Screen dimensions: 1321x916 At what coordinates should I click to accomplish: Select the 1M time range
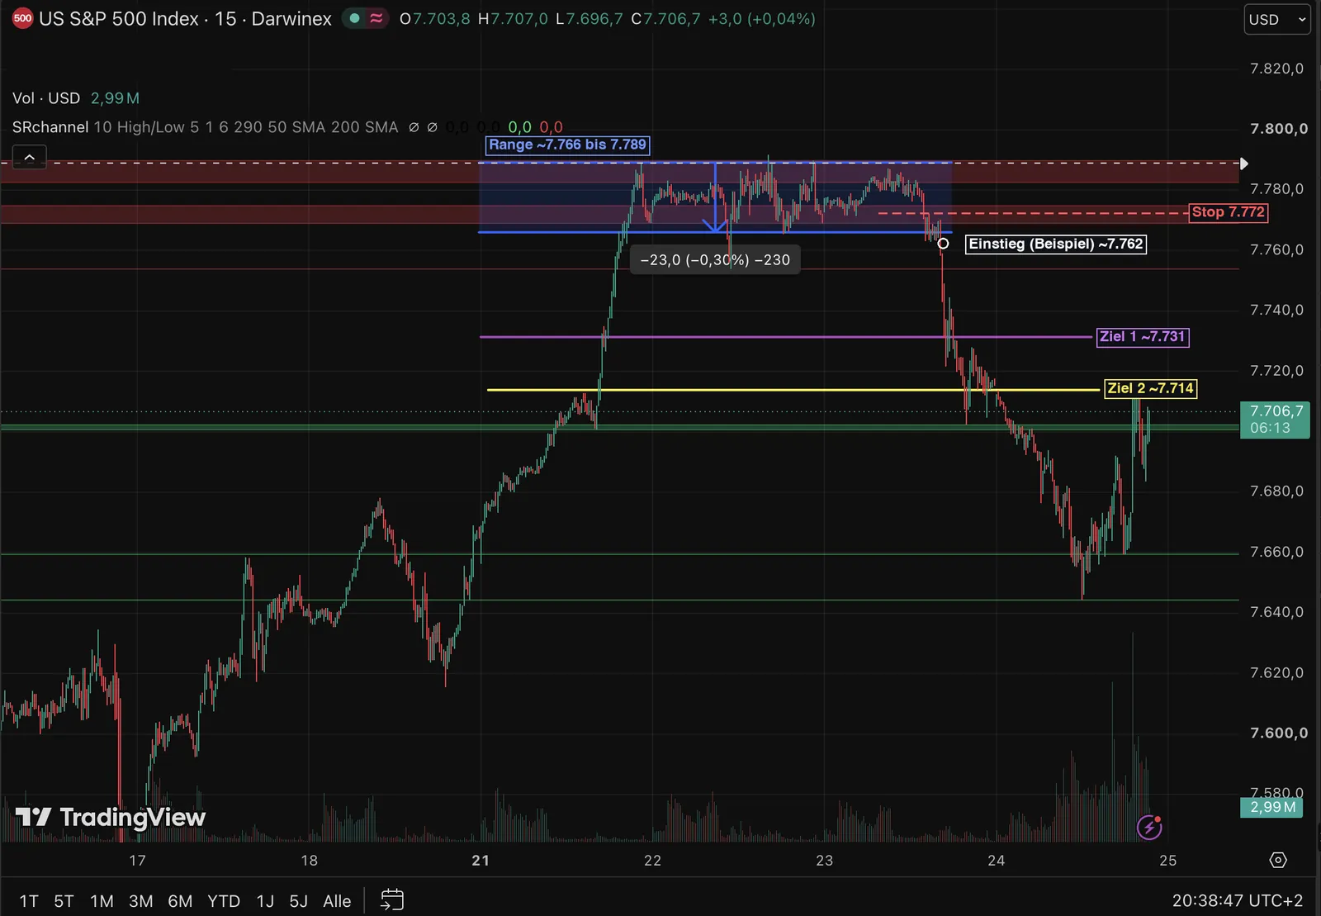pos(102,900)
